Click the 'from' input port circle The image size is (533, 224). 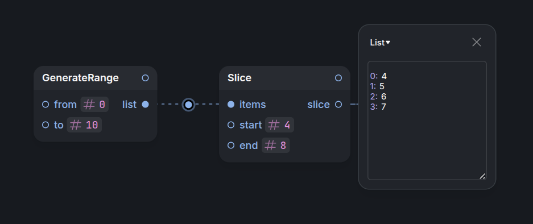pyautogui.click(x=46, y=105)
